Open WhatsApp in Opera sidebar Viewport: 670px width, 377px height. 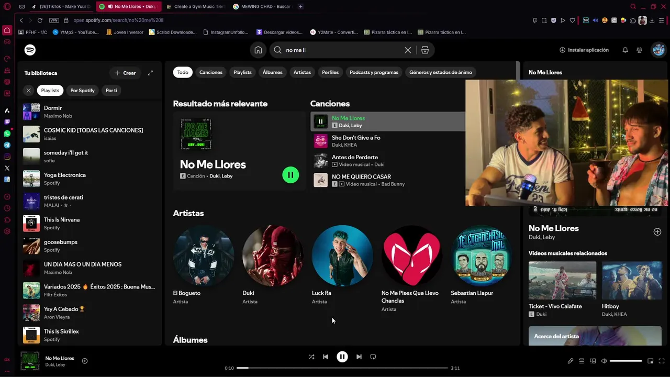7,134
